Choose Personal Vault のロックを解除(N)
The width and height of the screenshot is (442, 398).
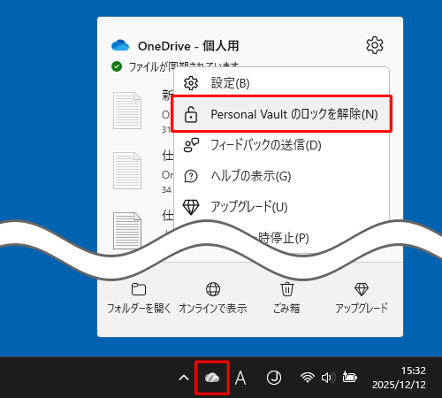[281, 114]
